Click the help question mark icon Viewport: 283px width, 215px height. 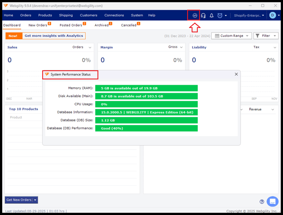point(262,202)
